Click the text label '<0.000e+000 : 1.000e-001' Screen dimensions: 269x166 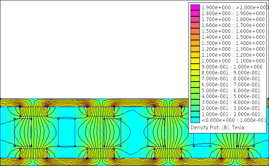coord(234,120)
